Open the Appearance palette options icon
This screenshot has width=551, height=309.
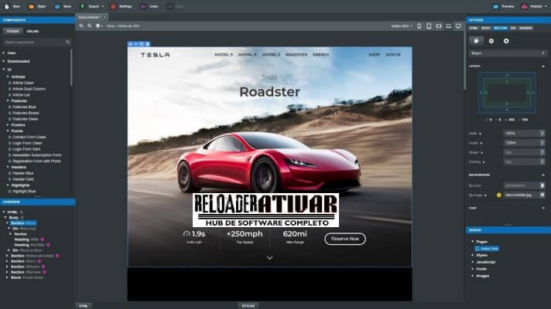point(476,41)
